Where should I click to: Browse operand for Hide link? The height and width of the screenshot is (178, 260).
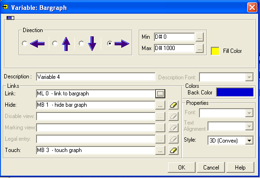pyautogui.click(x=160, y=105)
